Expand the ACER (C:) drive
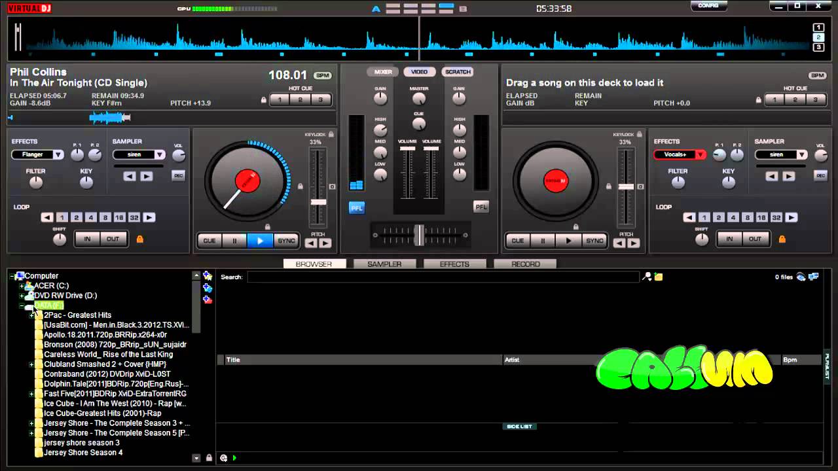This screenshot has width=838, height=471. tap(22, 286)
